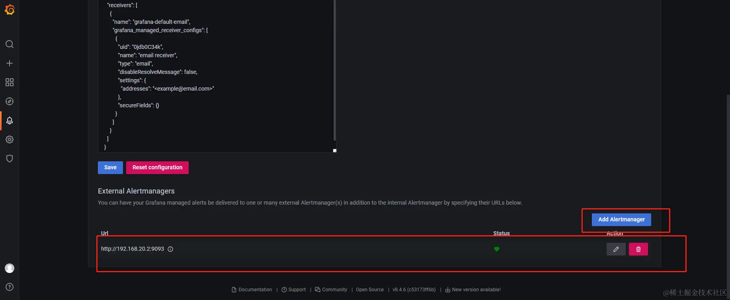The width and height of the screenshot is (730, 300).
Task: Open the Grafana home logo
Action: pos(10,10)
